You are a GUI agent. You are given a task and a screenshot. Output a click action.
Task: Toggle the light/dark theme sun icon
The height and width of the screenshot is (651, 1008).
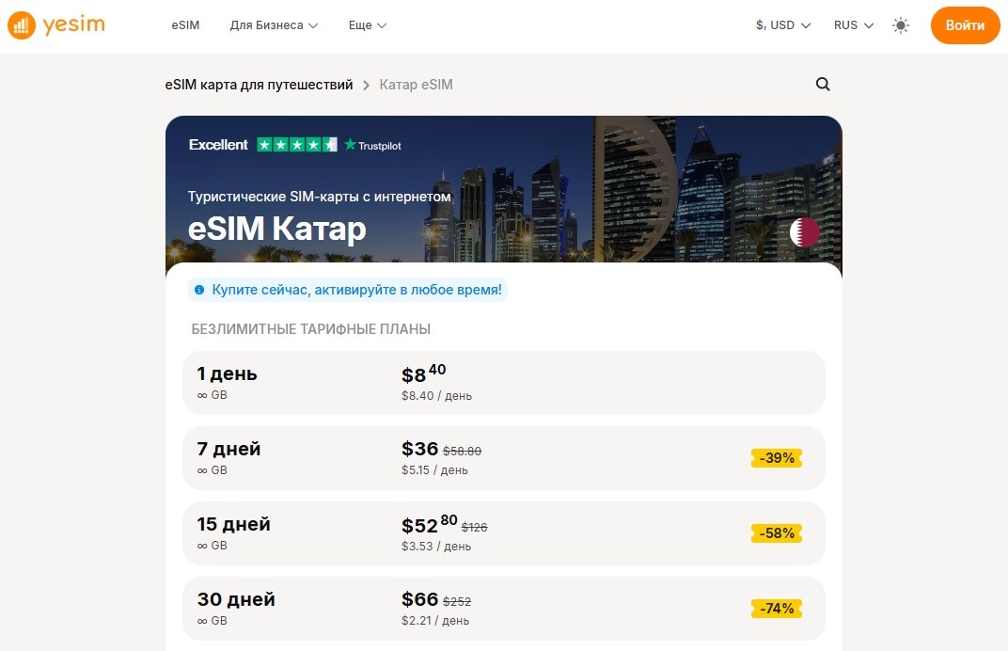900,25
